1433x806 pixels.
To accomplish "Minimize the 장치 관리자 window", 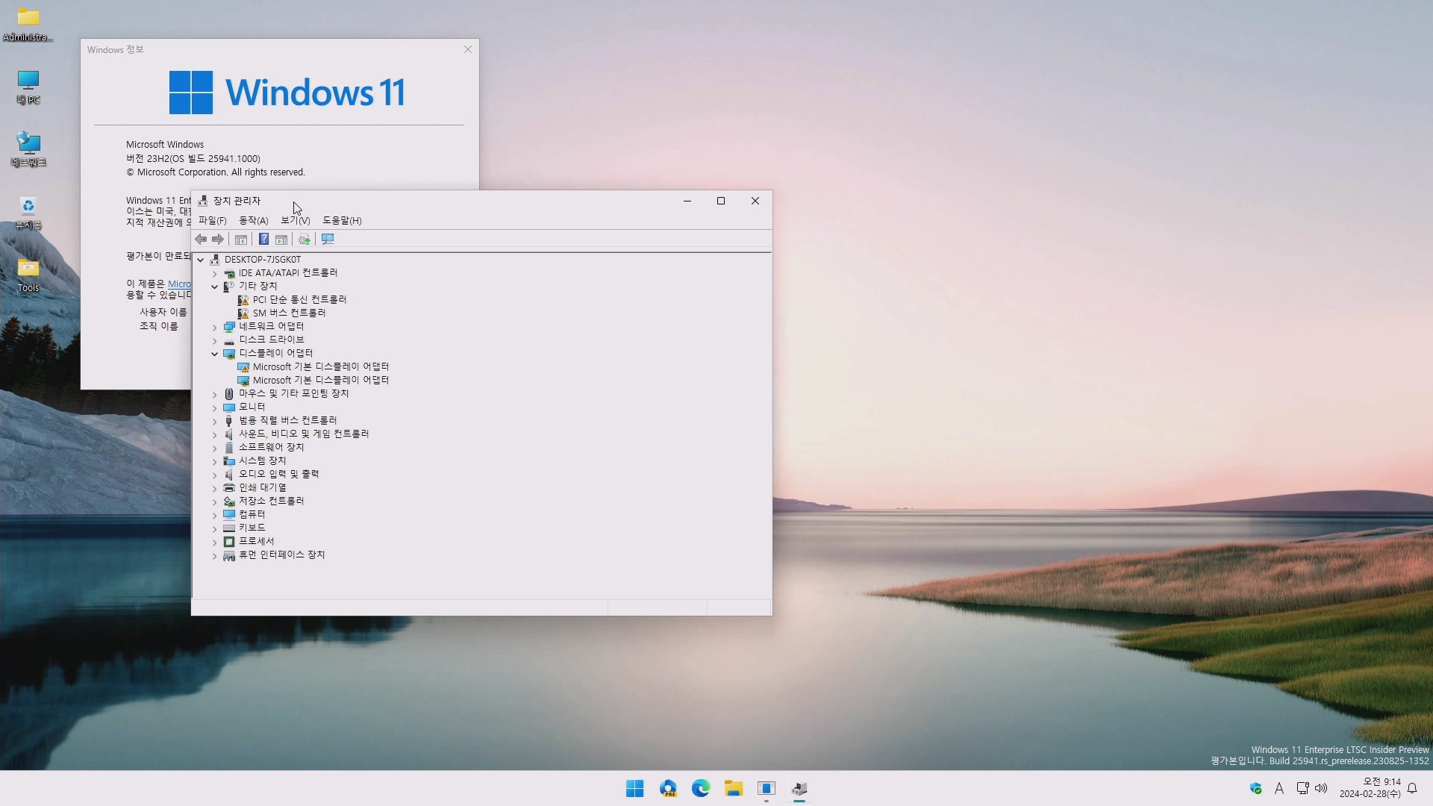I will [x=687, y=201].
